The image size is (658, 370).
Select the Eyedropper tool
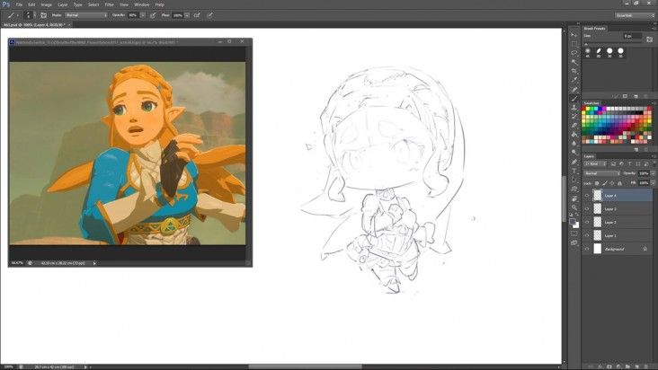coord(574,80)
